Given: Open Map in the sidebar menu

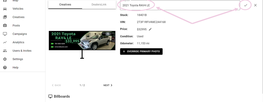Looking at the screenshot, I should point(15,1).
